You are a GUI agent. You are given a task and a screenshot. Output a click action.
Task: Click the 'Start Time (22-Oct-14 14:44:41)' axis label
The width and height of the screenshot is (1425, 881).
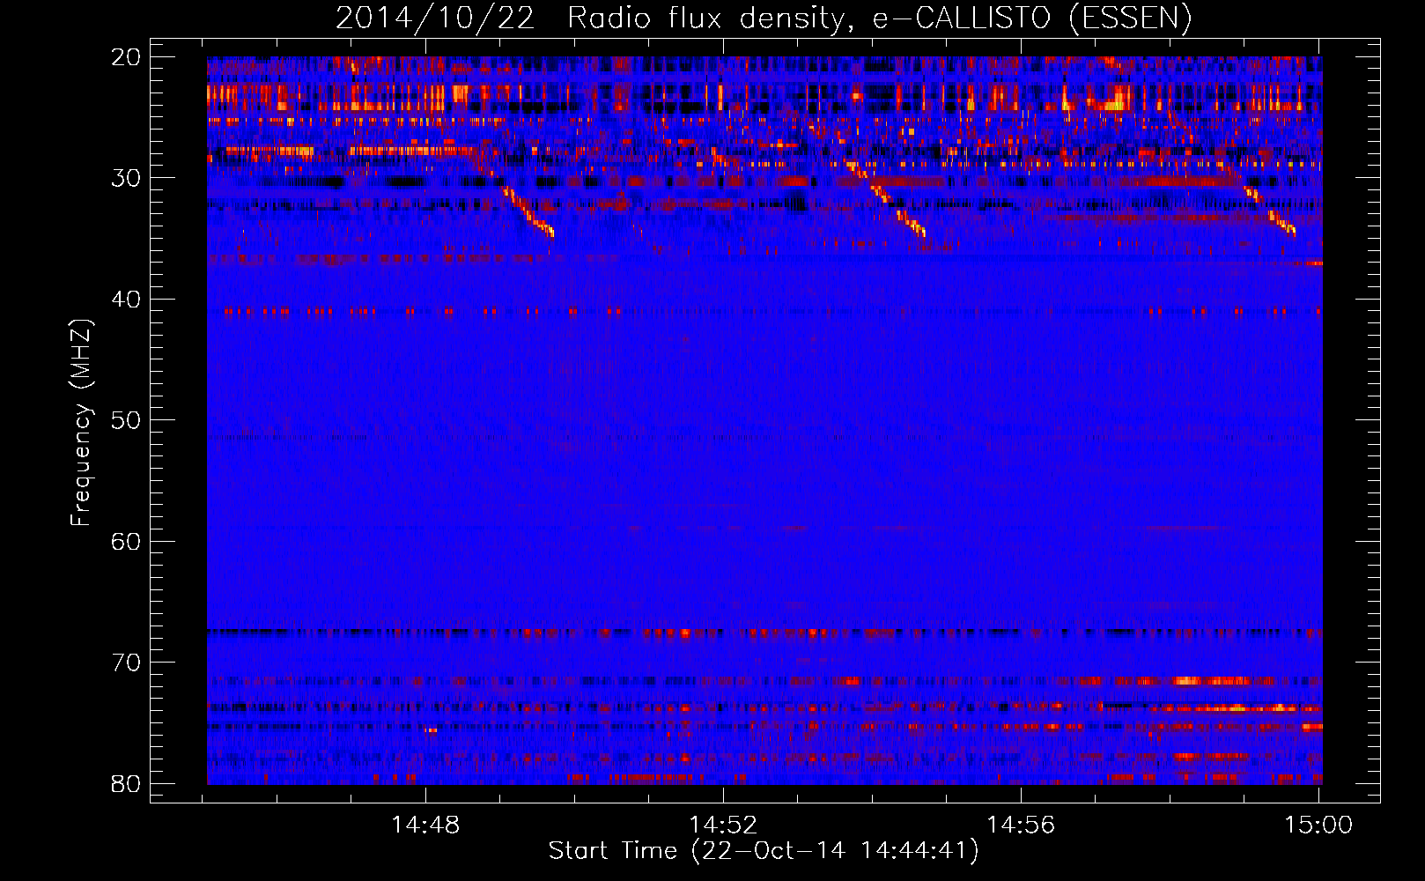(x=764, y=851)
